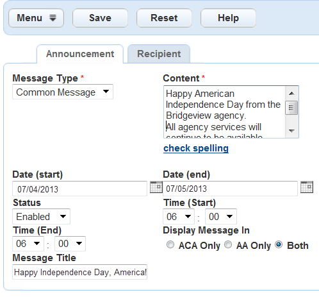Select the Both radio button
The height and width of the screenshot is (297, 319).
(279, 244)
